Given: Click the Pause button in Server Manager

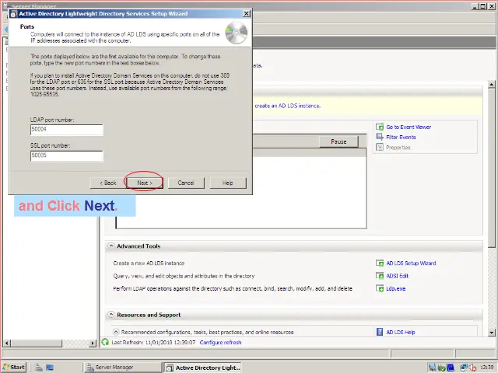Looking at the screenshot, I should 338,141.
